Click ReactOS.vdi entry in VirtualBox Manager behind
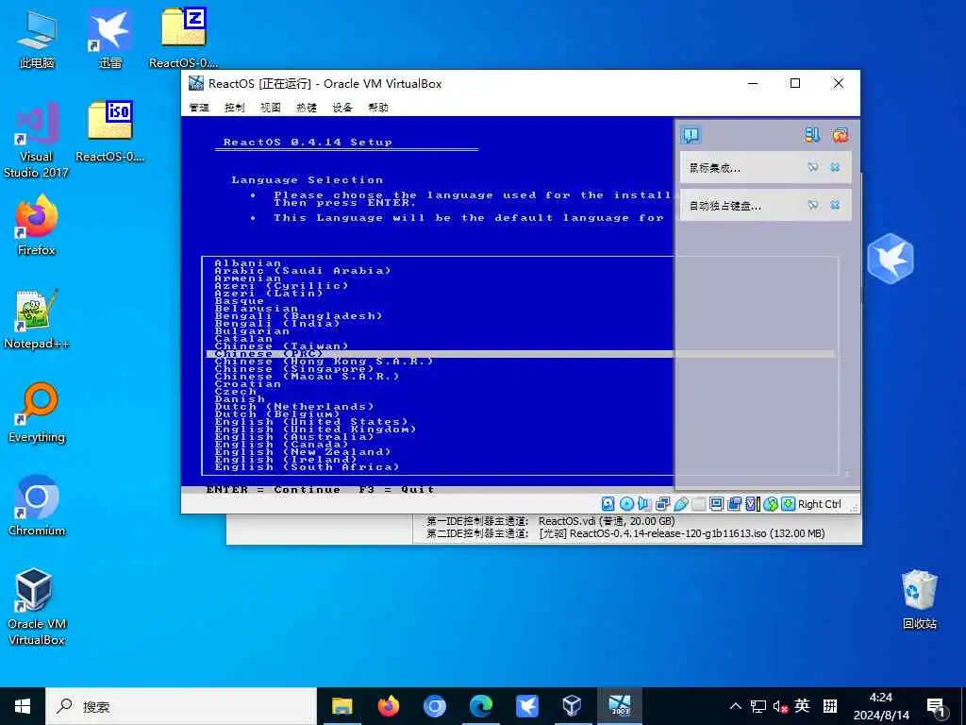 tap(607, 521)
